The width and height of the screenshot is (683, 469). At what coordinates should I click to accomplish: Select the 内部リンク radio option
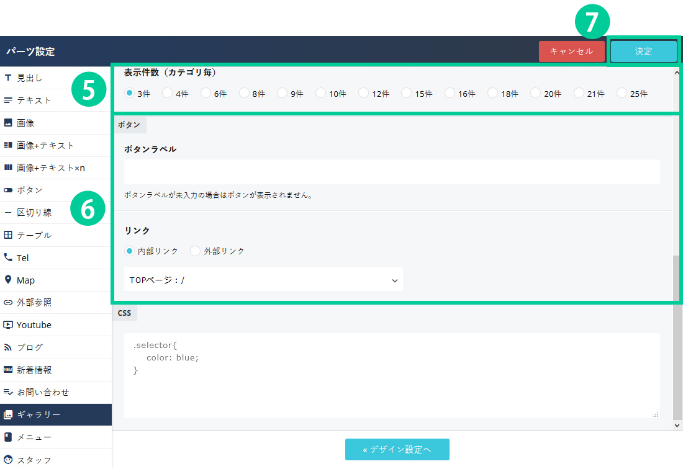[x=129, y=251]
